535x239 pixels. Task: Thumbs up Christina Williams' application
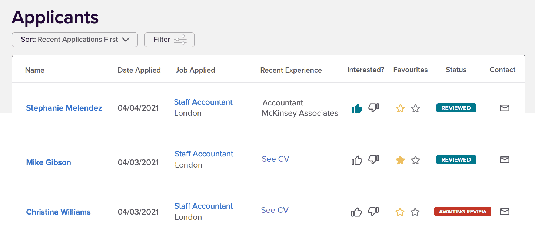coord(357,212)
